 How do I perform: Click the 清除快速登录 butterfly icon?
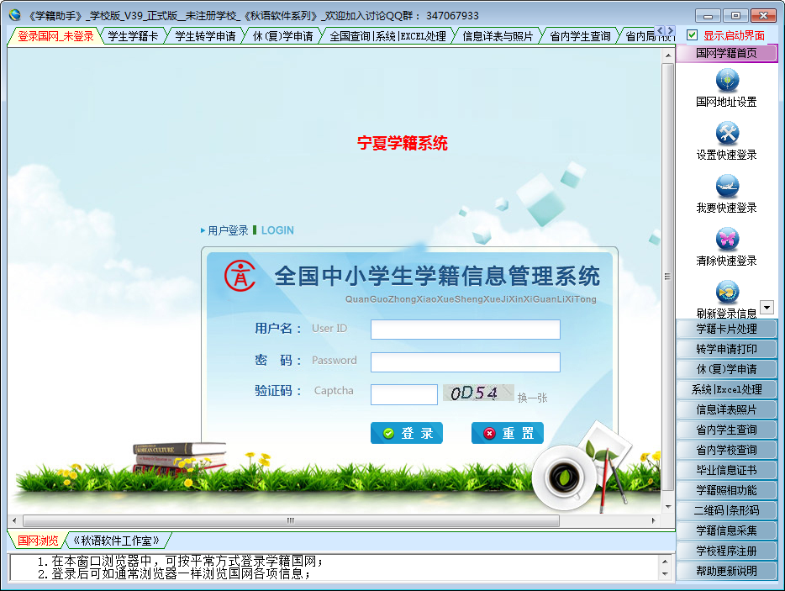[x=727, y=239]
